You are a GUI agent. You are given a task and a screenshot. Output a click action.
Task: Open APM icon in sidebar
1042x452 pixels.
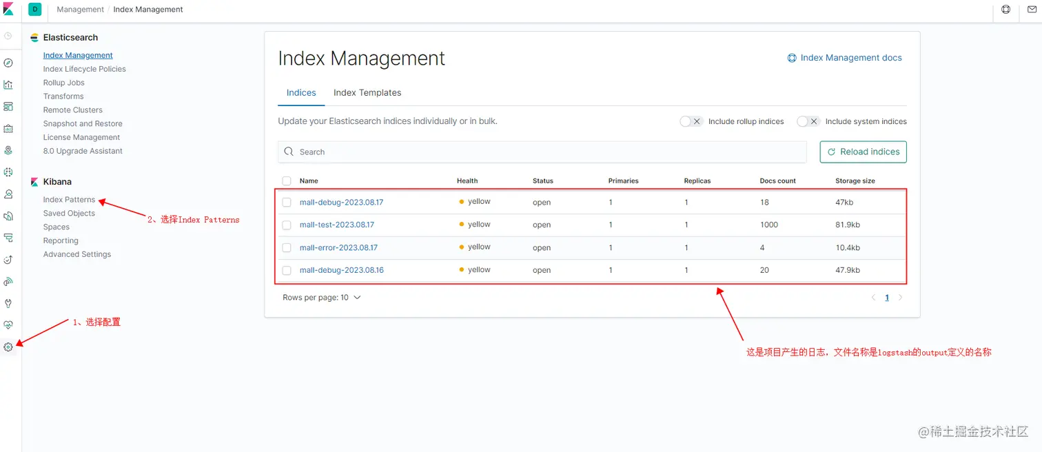pos(8,238)
